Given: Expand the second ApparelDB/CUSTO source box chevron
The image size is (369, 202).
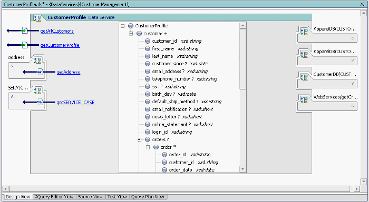Looking at the screenshot, I should coord(353,61).
